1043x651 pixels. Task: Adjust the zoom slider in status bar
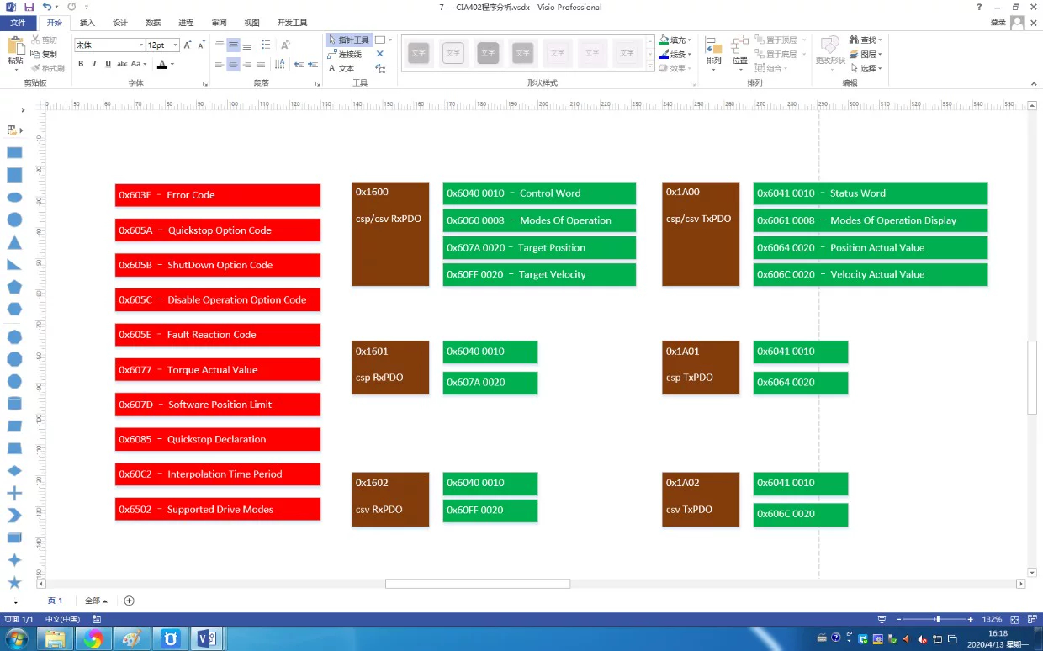937,619
